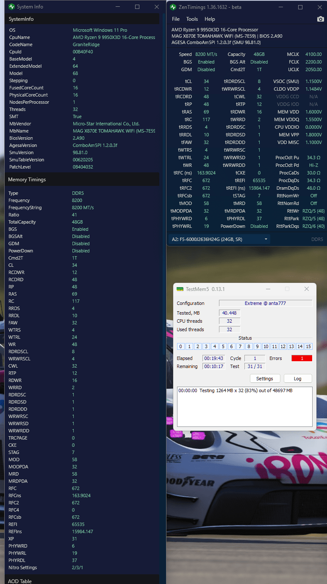The width and height of the screenshot is (327, 584).
Task: Click the TestMem5 title bar icon
Action: (x=180, y=289)
